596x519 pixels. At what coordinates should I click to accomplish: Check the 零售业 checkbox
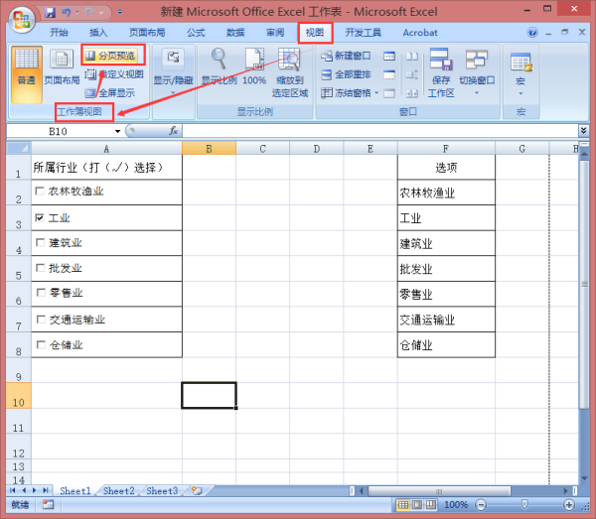tap(41, 293)
